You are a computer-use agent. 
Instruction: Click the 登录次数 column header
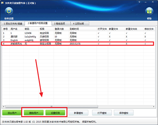point(61,29)
